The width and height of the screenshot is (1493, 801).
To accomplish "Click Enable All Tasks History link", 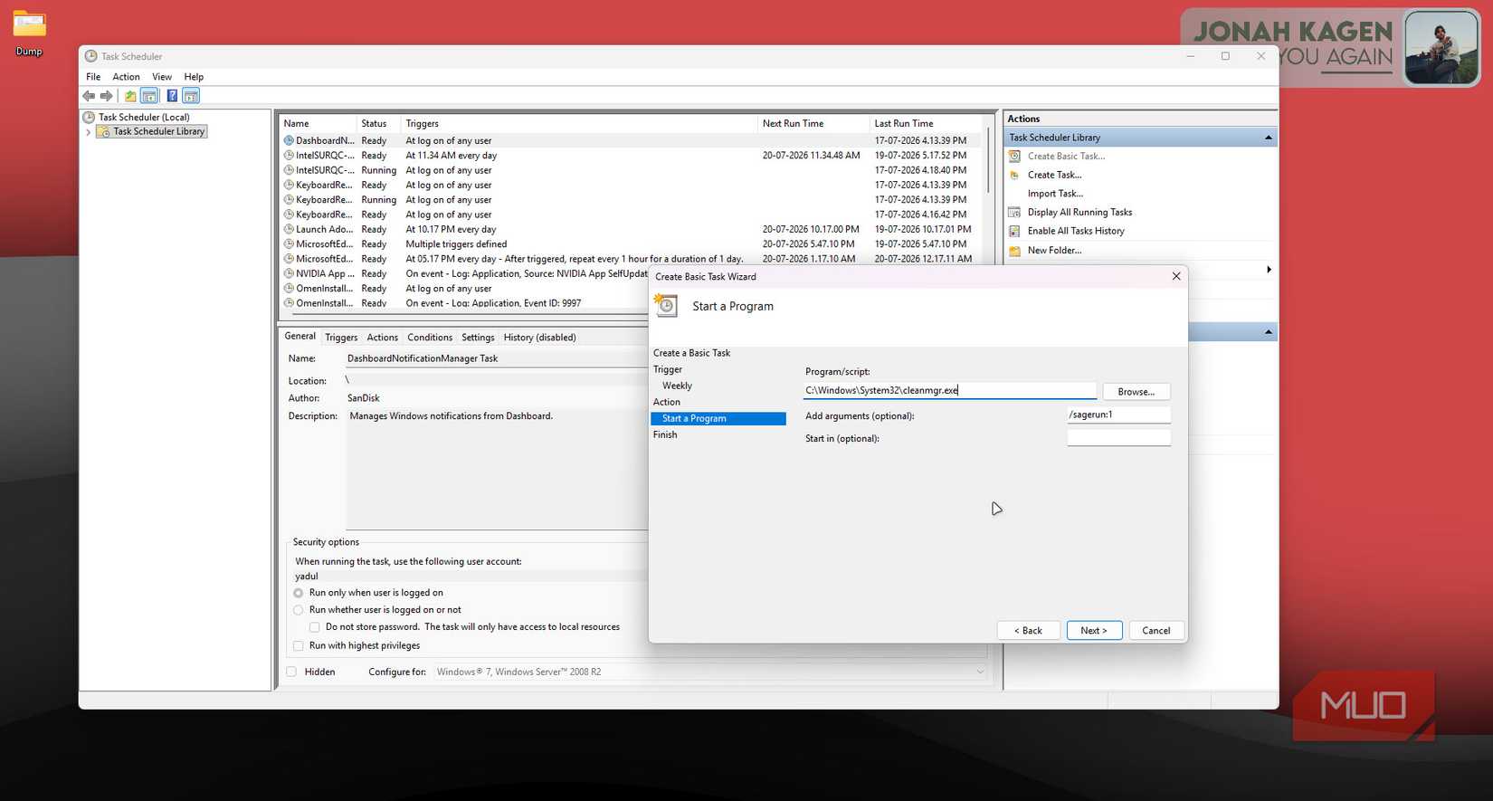I will [x=1076, y=232].
